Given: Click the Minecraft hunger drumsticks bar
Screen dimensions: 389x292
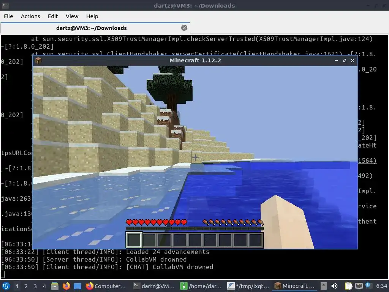Looking at the screenshot, I should (x=233, y=222).
